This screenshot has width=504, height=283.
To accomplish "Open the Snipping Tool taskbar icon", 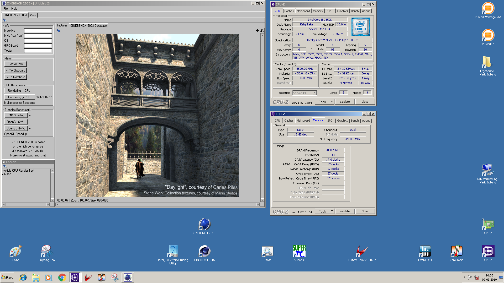I will (x=114, y=277).
